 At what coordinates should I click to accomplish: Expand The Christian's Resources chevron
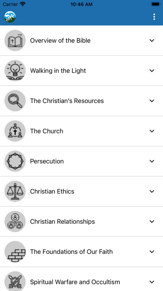point(152,101)
